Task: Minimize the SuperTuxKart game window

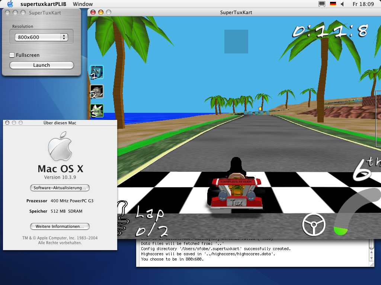Action: [x=100, y=12]
